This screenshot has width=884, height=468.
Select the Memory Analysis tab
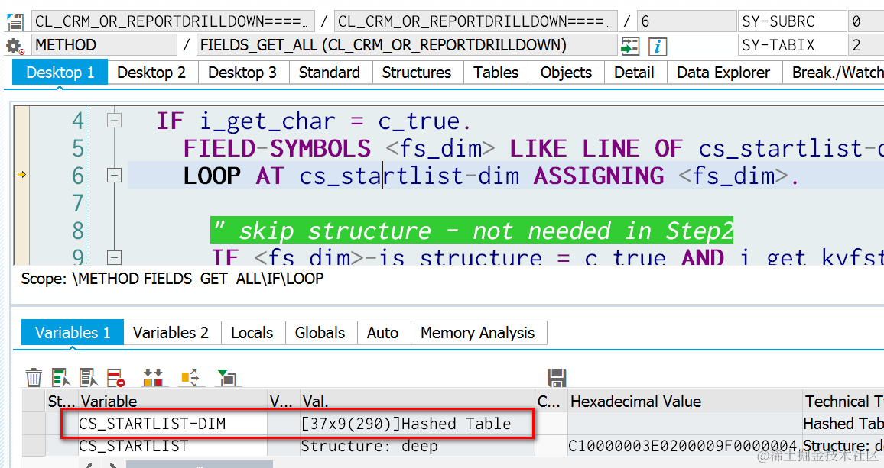(x=477, y=333)
